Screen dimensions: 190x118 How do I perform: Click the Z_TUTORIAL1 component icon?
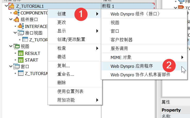pyautogui.click(x=11, y=6)
